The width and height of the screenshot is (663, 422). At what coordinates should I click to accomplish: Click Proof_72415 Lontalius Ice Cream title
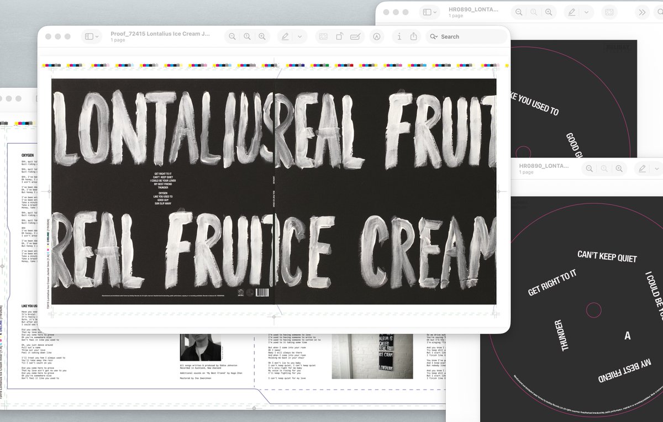pos(160,34)
